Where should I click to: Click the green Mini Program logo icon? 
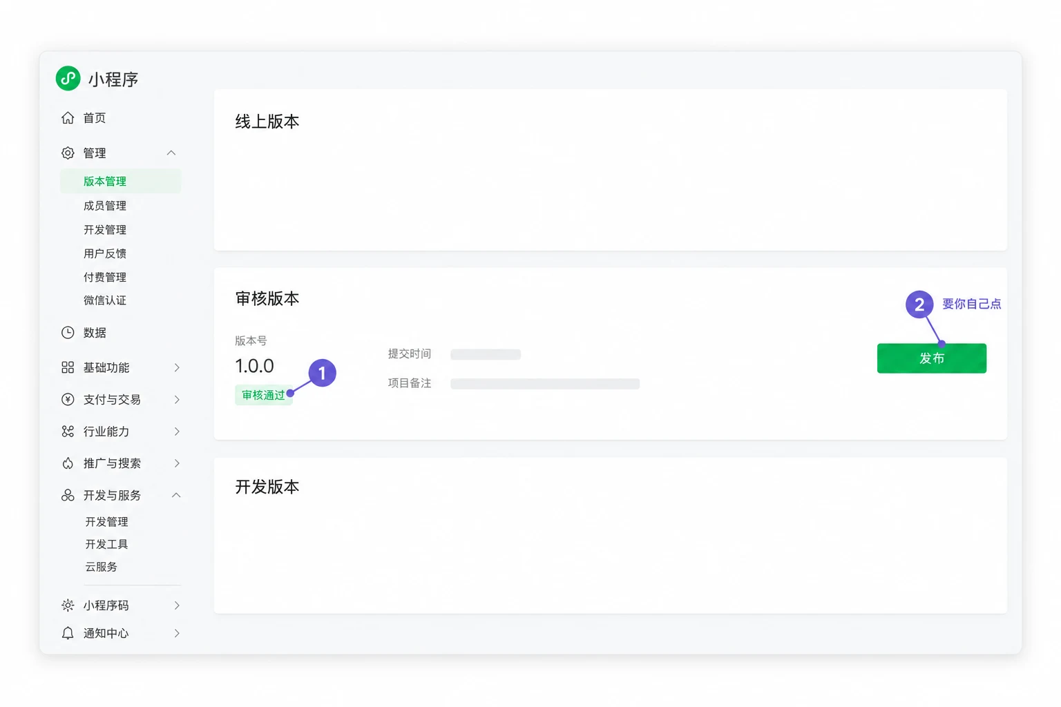click(x=68, y=79)
